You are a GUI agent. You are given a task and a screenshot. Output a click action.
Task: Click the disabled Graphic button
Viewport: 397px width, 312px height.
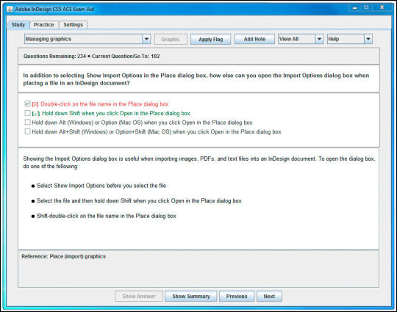click(x=171, y=40)
